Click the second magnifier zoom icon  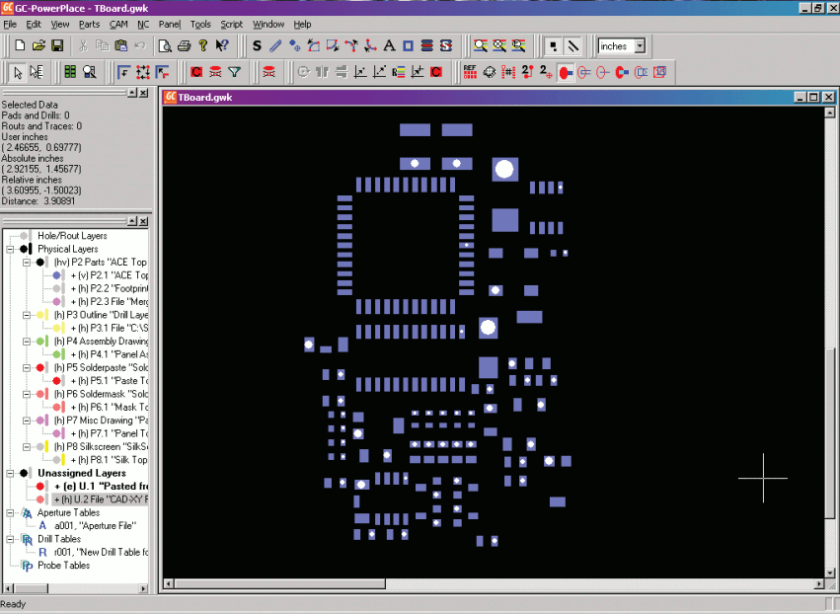[x=499, y=45]
